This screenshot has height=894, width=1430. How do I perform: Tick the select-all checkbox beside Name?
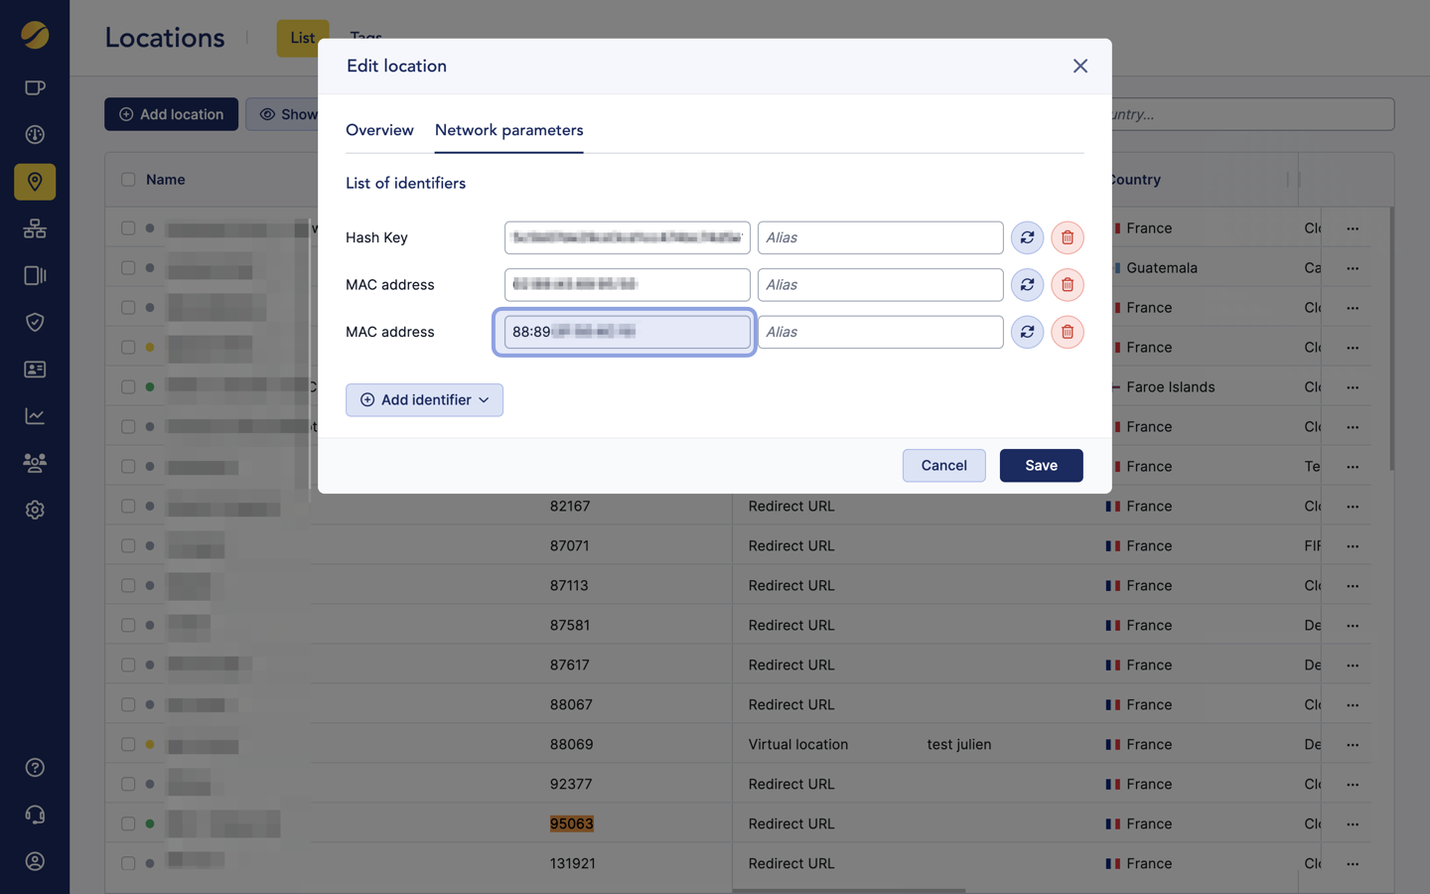pos(128,180)
